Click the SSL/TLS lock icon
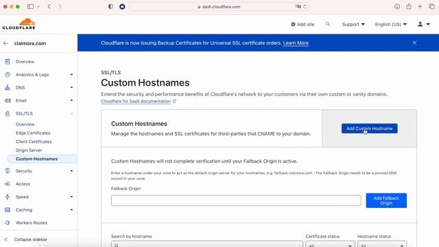This screenshot has height=247, width=439. (x=8, y=113)
